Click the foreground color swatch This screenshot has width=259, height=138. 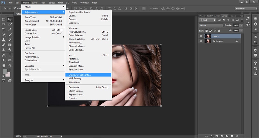(x=5, y=71)
